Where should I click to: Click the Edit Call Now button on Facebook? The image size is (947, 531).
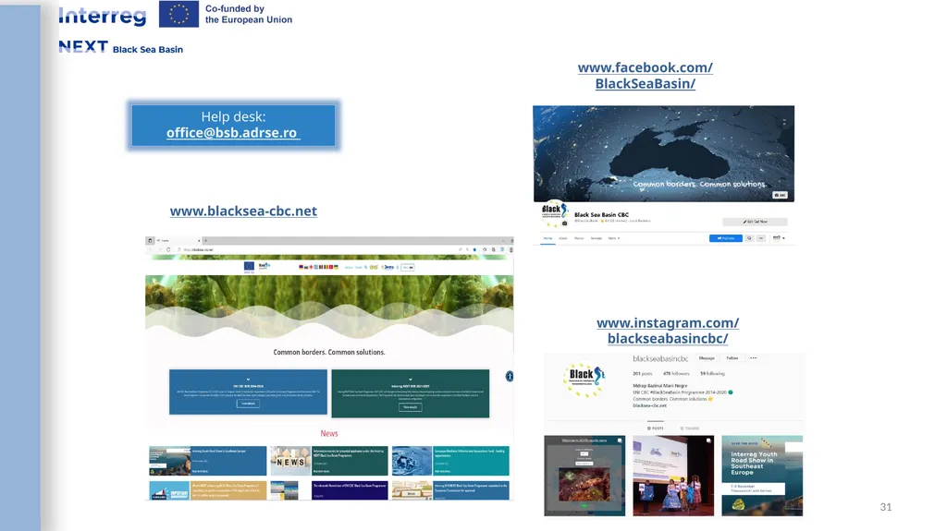click(755, 222)
